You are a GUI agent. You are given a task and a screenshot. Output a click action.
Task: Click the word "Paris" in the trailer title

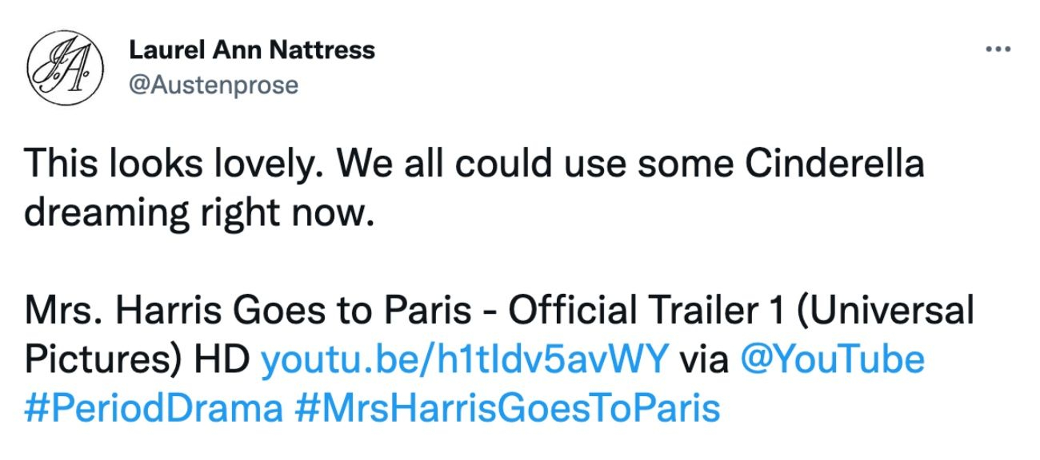(x=428, y=310)
